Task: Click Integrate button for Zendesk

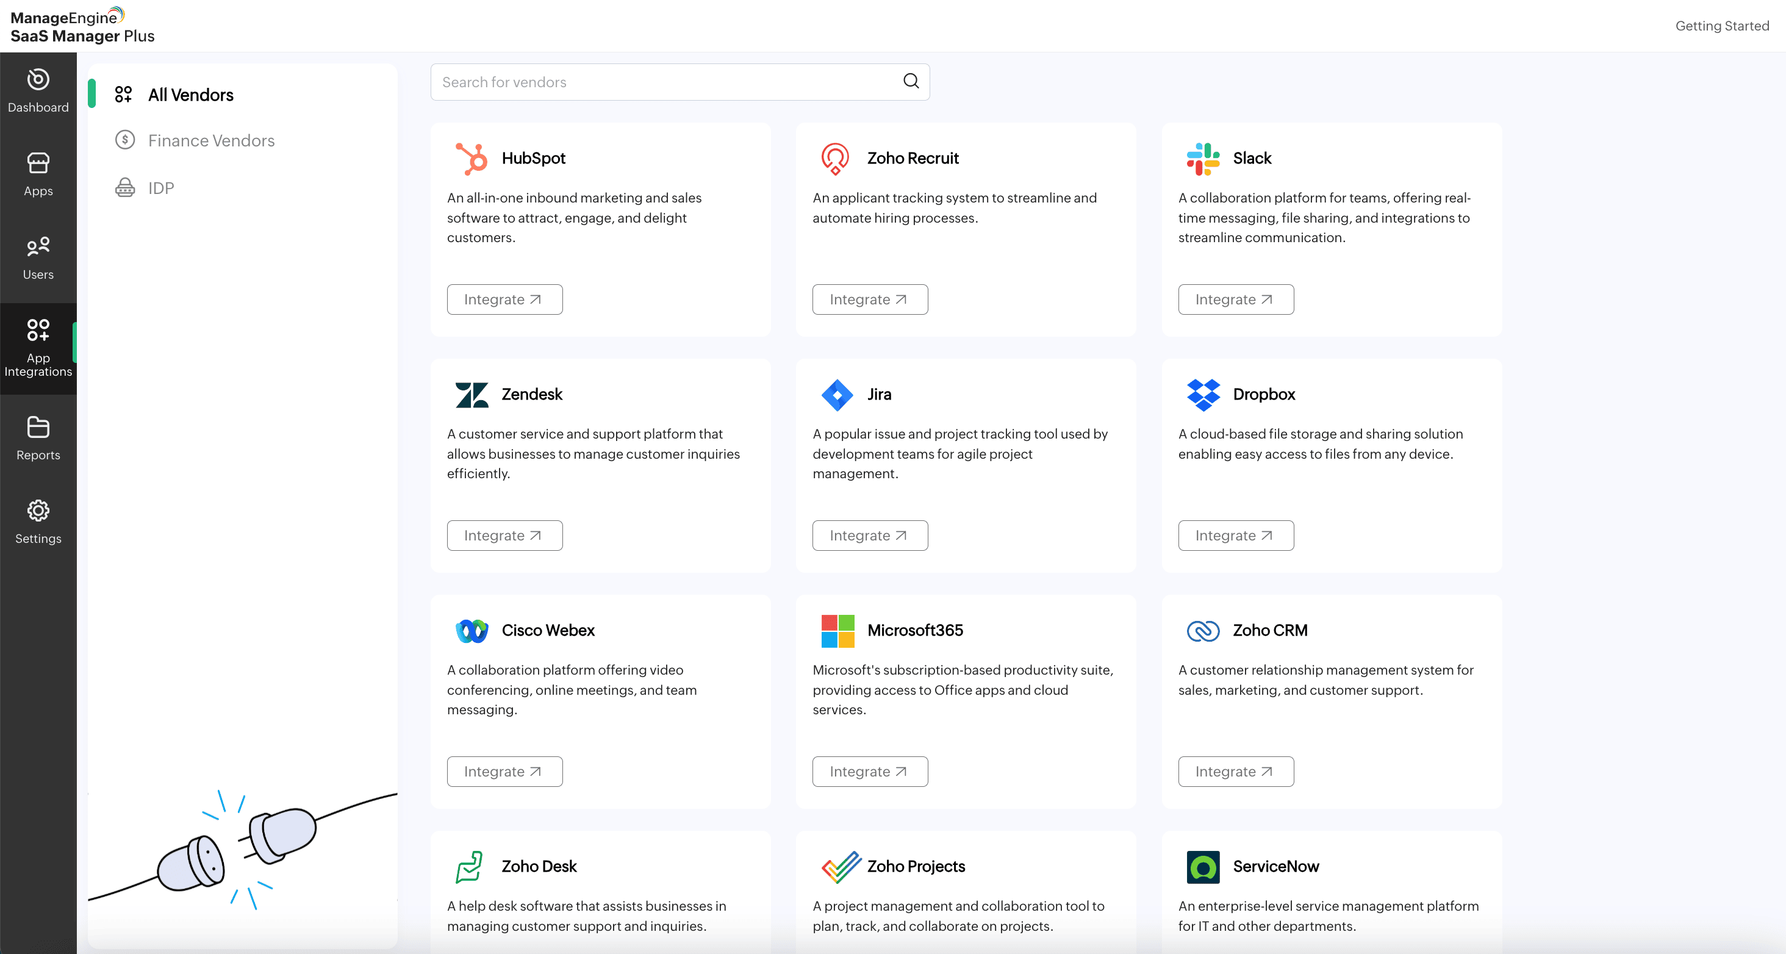Action: pos(504,535)
